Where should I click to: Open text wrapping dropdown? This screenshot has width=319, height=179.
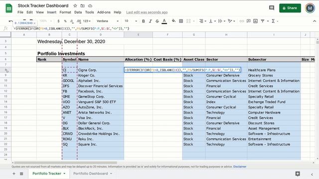click(x=221, y=21)
